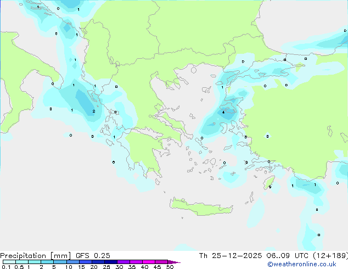Viewport: 348px width, 269px height.
Task: Click the (12+189) forecast offset text
Action: pyautogui.click(x=330, y=256)
